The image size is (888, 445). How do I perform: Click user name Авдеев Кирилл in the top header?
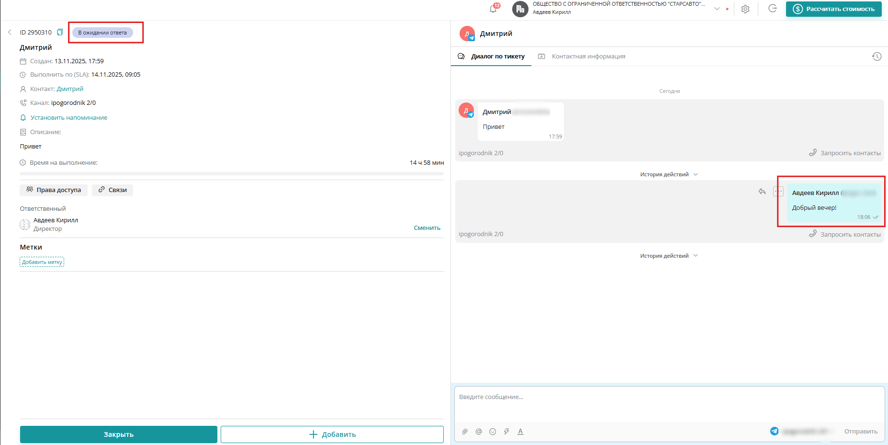551,12
